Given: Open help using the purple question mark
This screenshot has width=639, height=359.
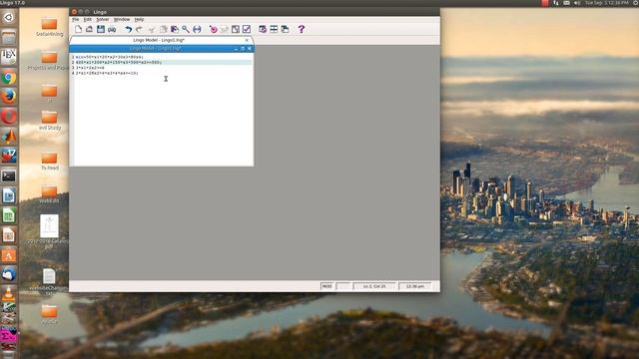Looking at the screenshot, I should point(302,29).
